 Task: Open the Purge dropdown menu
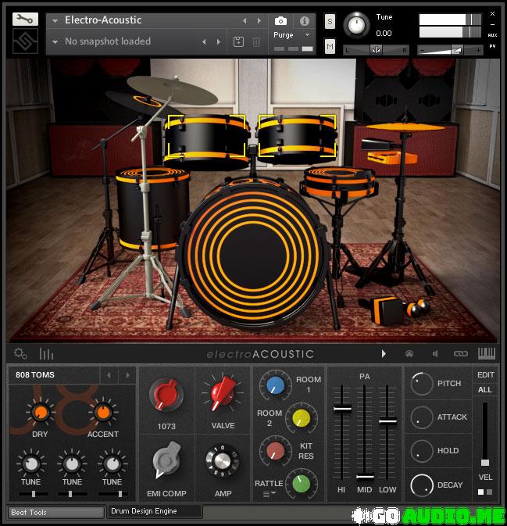click(292, 35)
